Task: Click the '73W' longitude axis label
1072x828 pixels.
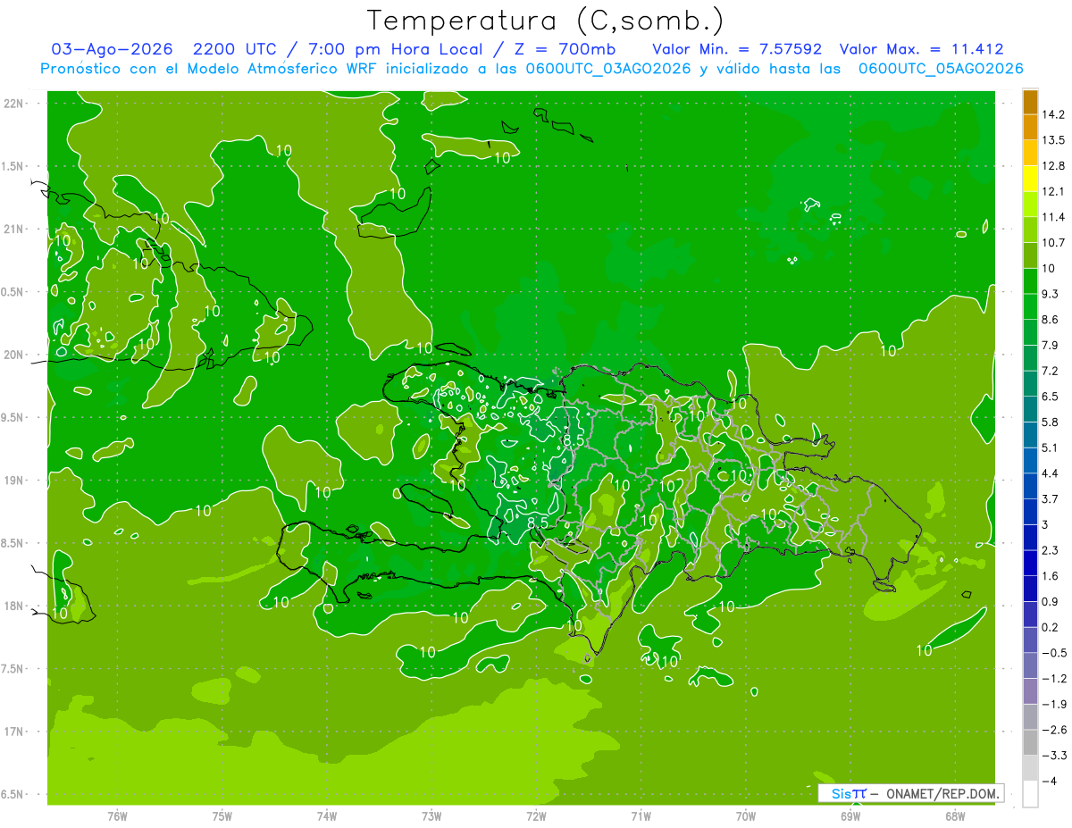Action: point(431,815)
